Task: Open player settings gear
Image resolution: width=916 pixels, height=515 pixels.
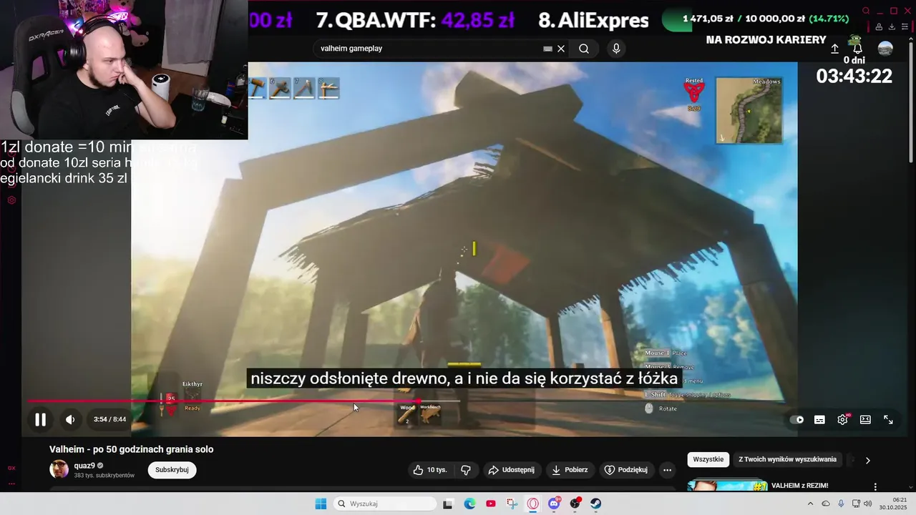Action: 842,420
